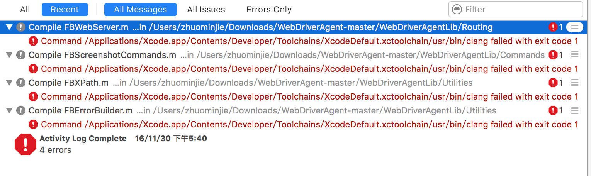Select the All Messages tab
This screenshot has height=176, width=591.
pos(141,9)
